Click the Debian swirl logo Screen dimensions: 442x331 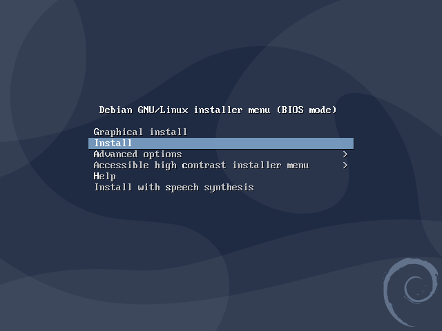tap(410, 292)
